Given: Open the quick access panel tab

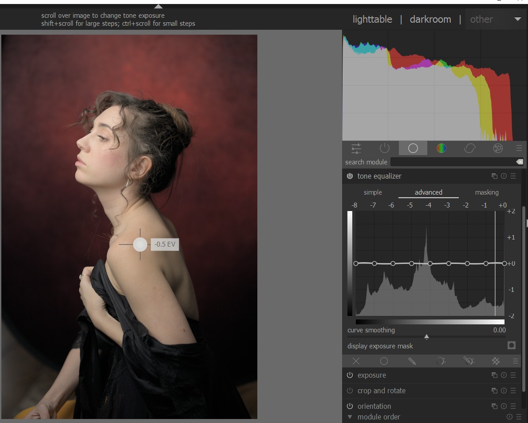Looking at the screenshot, I should click(356, 148).
